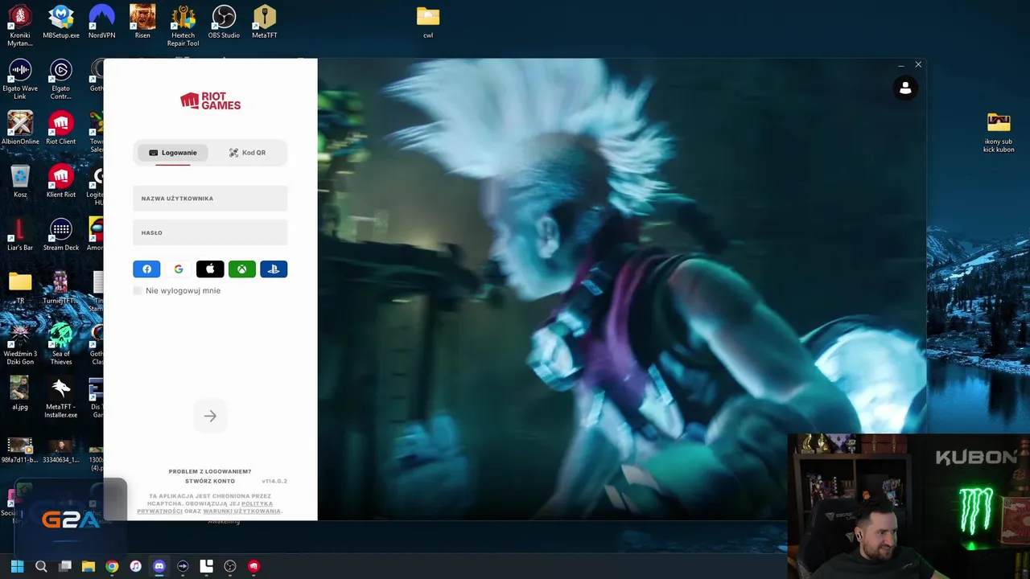Open PROBLEM Z LOGOWANIEM? link

click(210, 471)
